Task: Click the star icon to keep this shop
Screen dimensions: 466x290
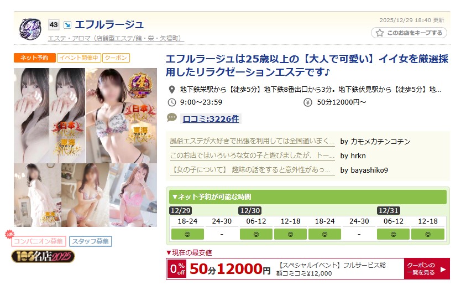Action: pos(380,33)
